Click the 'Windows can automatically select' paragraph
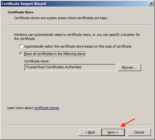 tap(77, 36)
